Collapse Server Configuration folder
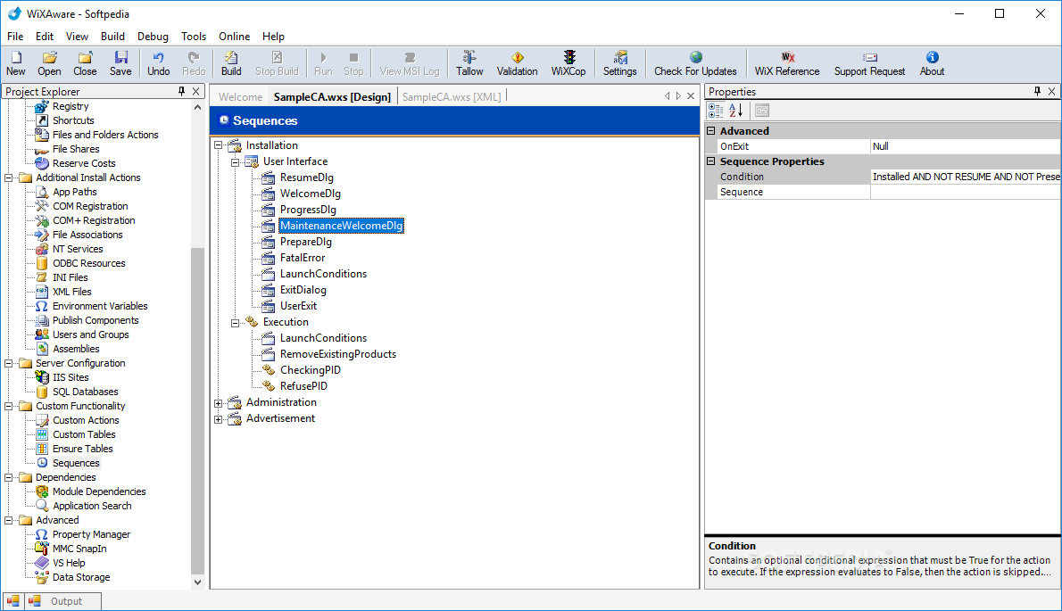1062x611 pixels. 9,363
